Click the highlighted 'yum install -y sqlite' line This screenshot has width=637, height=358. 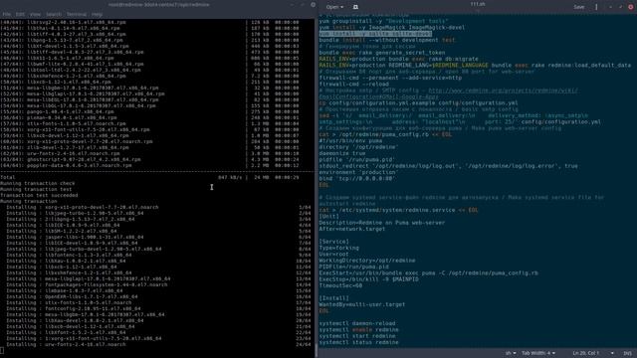coord(375,34)
